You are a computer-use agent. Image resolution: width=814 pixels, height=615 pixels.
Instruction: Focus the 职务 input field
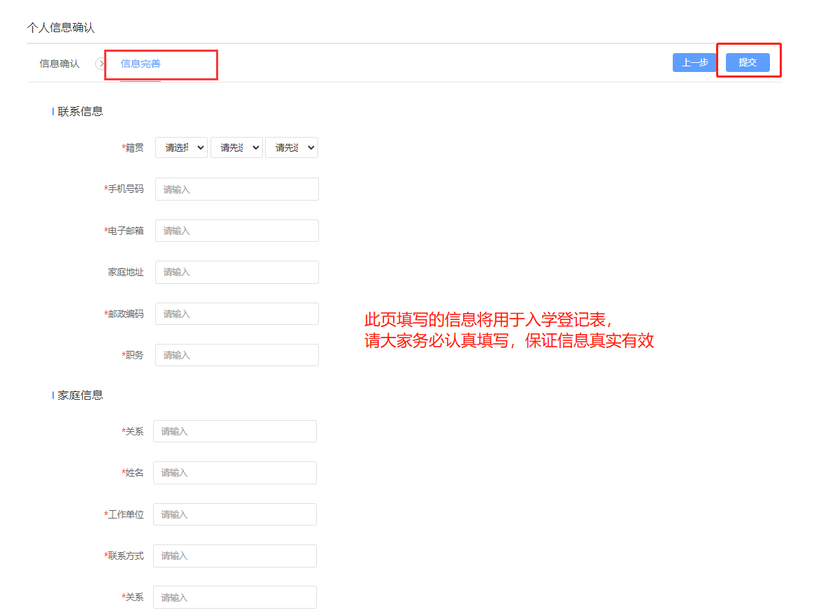click(x=237, y=355)
